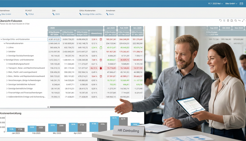
Task: Click filter icon beside Sonstige Erlös- und Ko...
Action: (x=80, y=14)
